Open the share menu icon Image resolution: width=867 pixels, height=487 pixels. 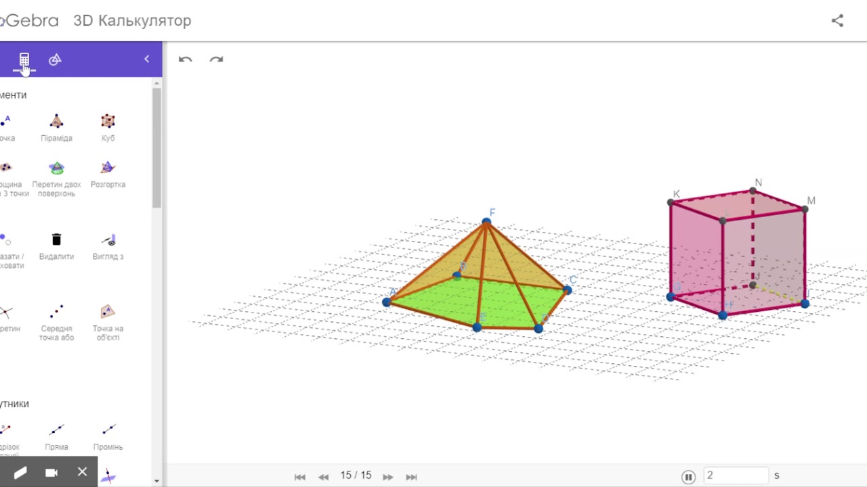pos(837,20)
